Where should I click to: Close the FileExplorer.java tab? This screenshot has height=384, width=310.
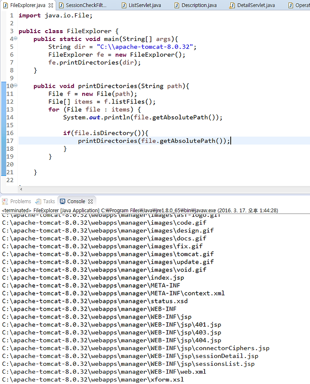[x=51, y=5]
